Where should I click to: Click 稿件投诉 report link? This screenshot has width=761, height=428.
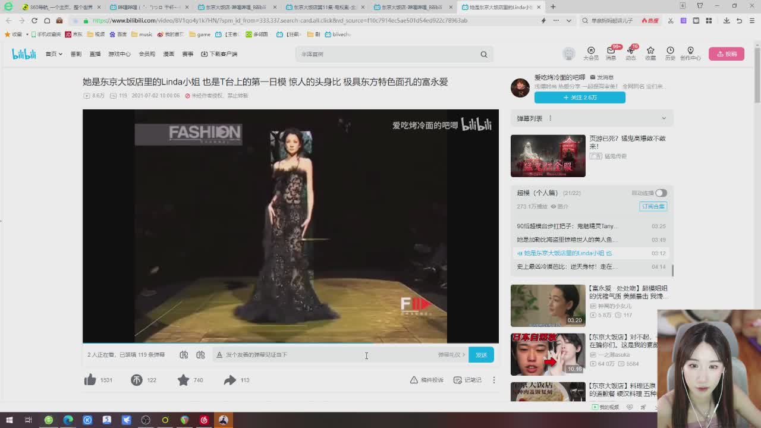point(427,380)
